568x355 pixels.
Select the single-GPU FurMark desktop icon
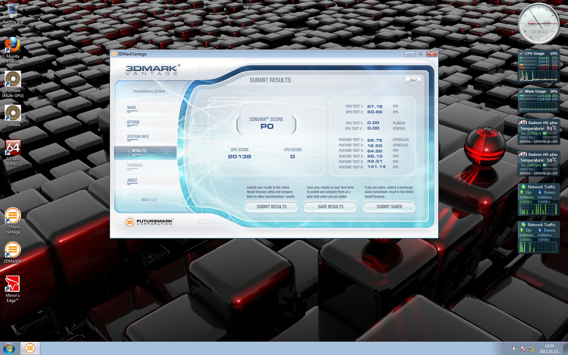(13, 116)
